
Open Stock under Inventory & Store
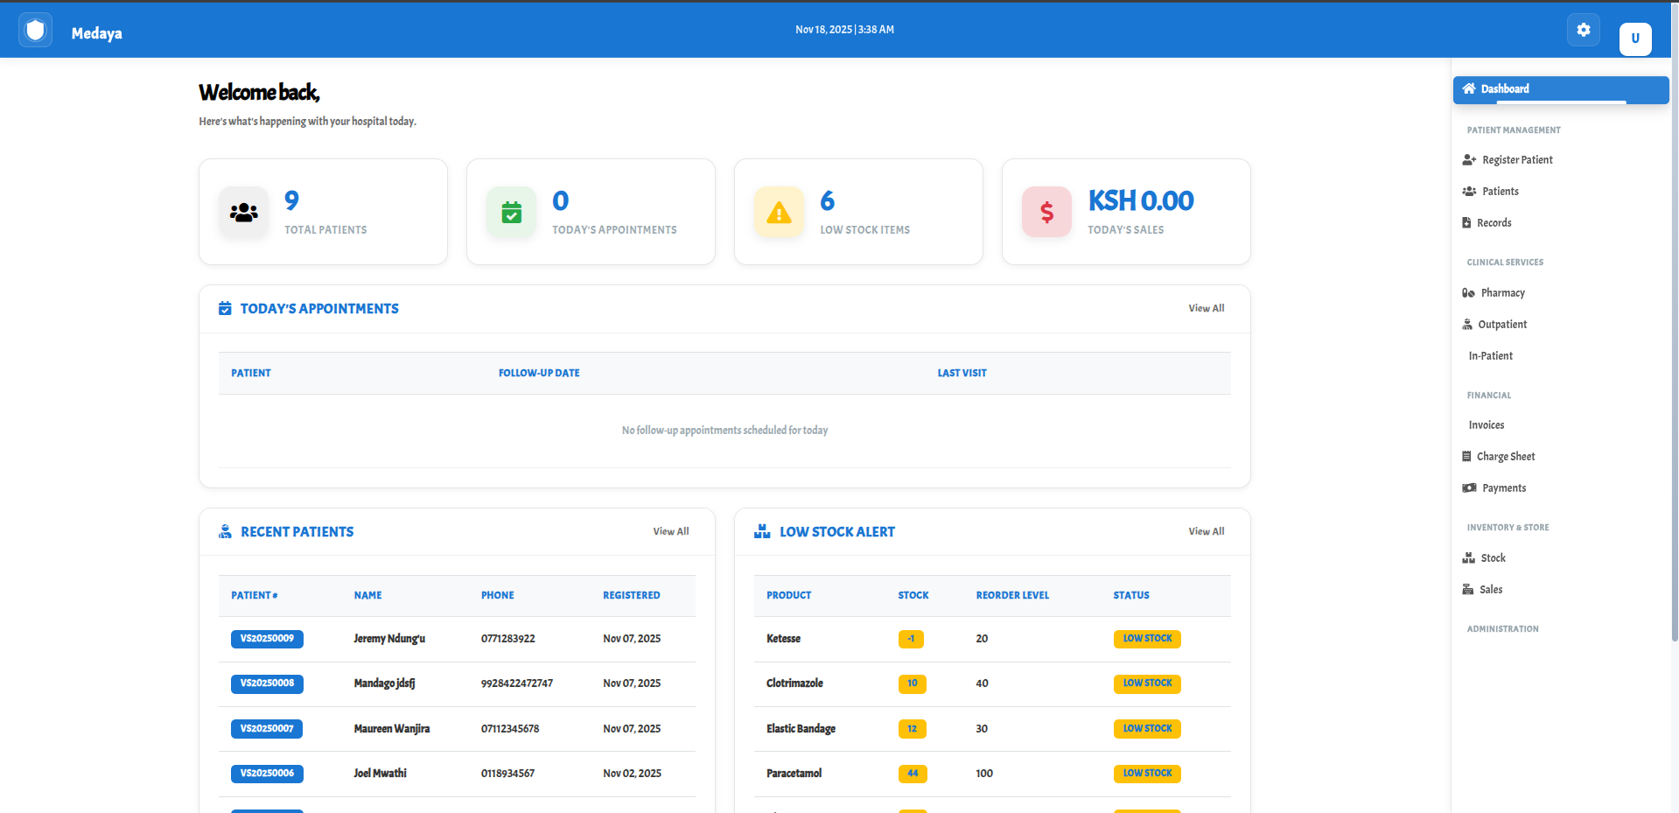pos(1493,558)
